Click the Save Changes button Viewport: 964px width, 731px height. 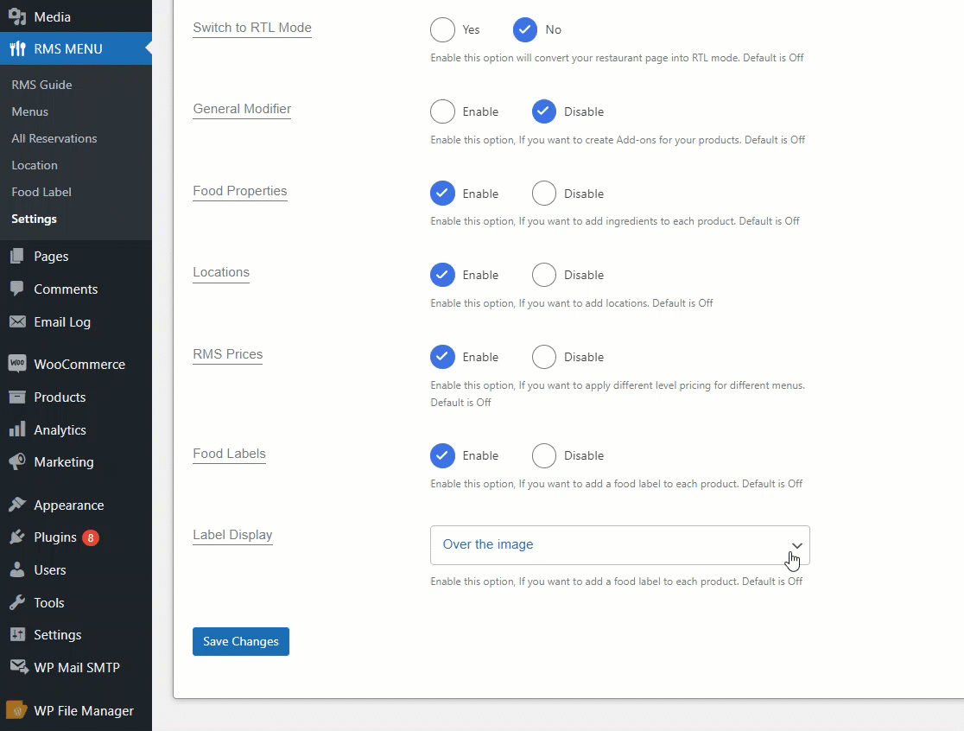pyautogui.click(x=241, y=641)
